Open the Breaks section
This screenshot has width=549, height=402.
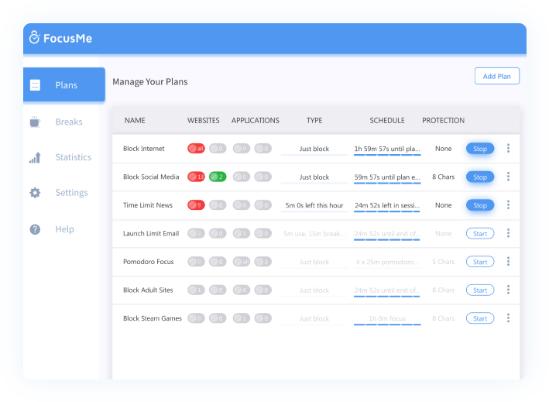tap(69, 122)
